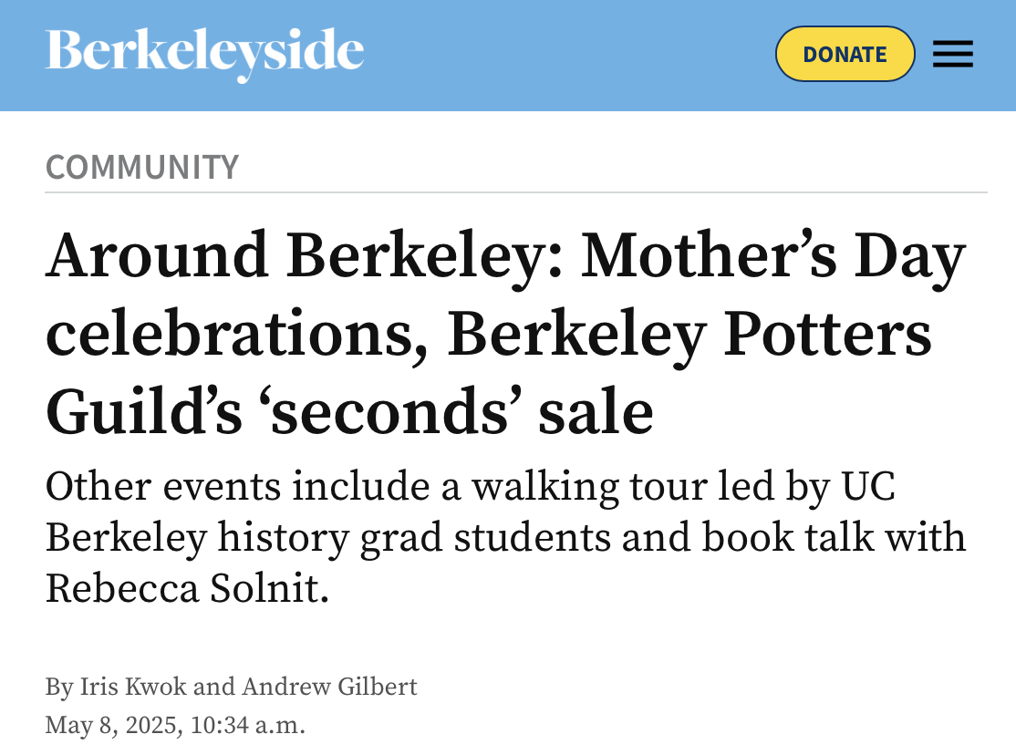The height and width of the screenshot is (755, 1016).
Task: Open the COMMUNITY section link
Action: [x=141, y=168]
